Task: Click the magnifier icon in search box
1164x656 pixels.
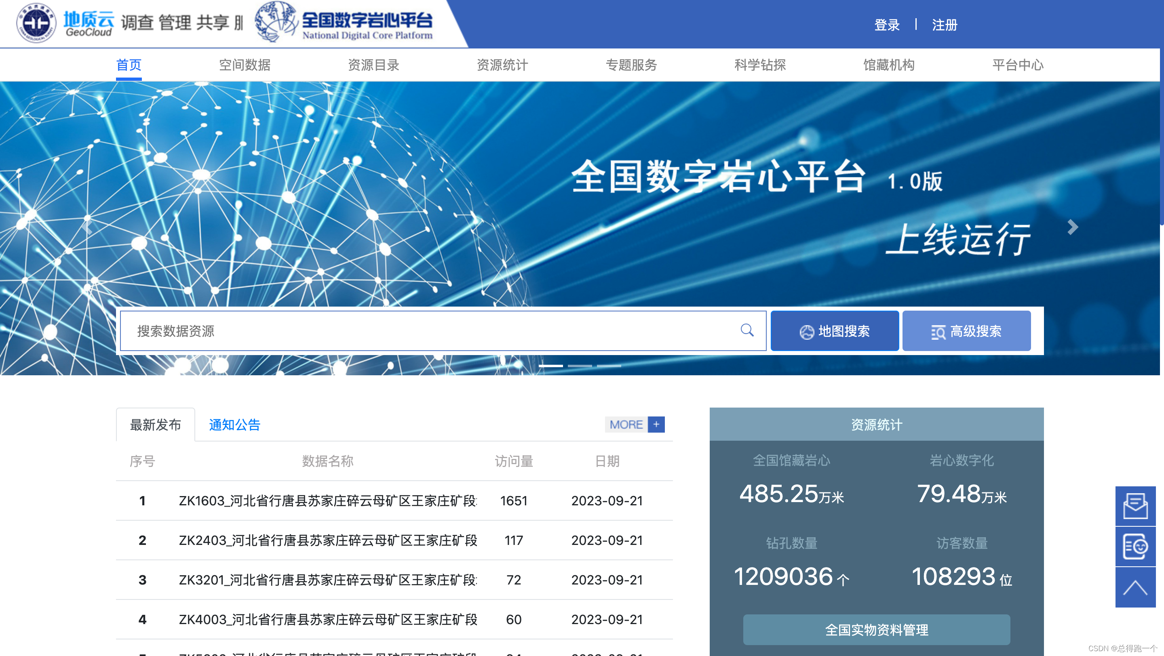Action: pos(747,330)
